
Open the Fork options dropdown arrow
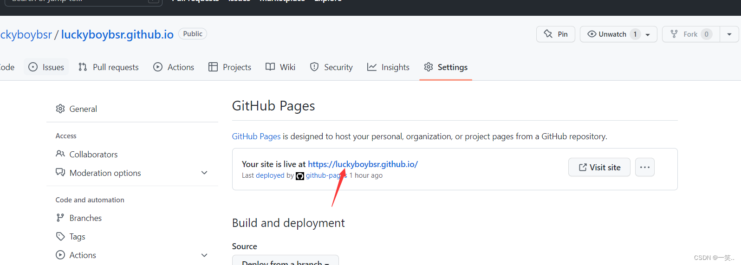click(x=729, y=34)
